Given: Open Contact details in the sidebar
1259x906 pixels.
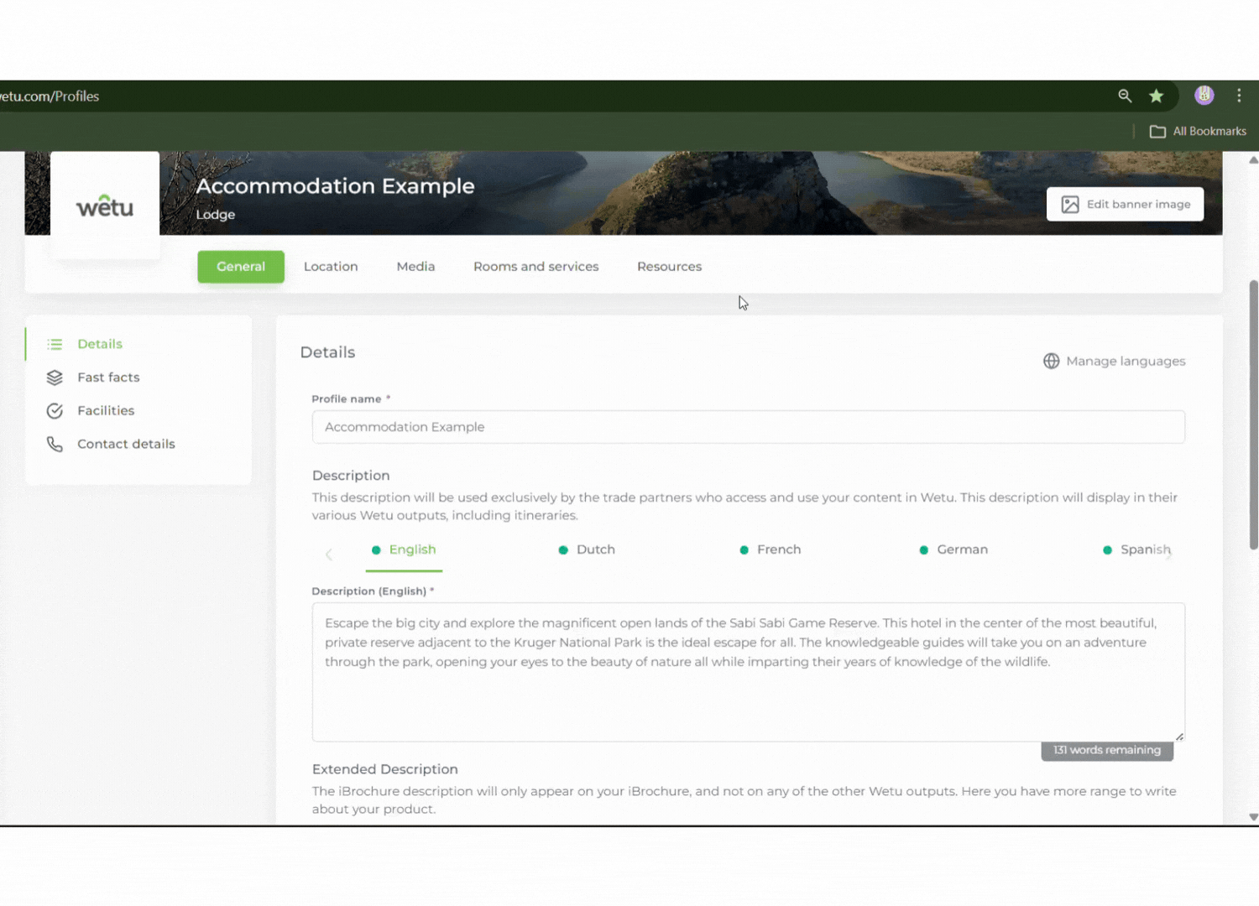Looking at the screenshot, I should [x=126, y=444].
